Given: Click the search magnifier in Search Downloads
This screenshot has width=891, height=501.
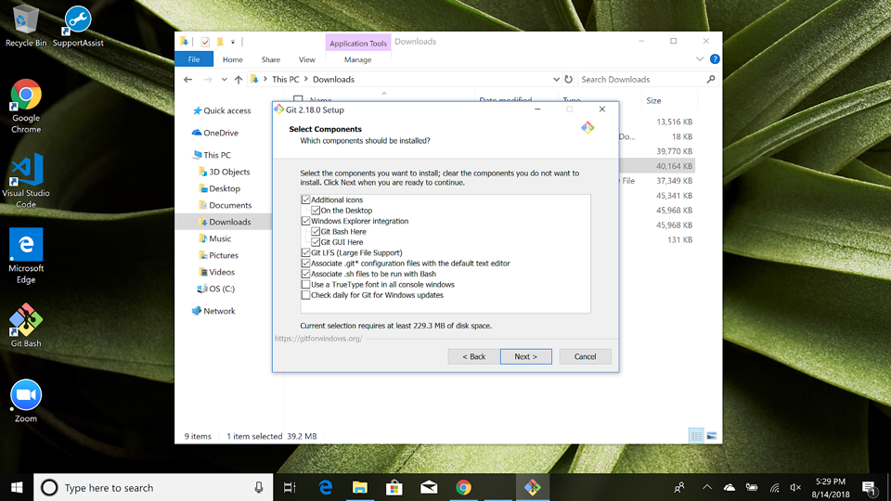Looking at the screenshot, I should [711, 80].
